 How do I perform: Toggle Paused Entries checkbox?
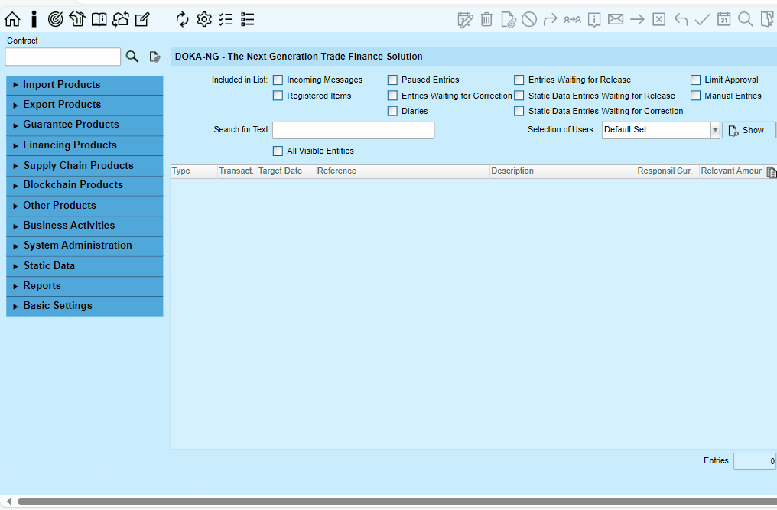[392, 80]
